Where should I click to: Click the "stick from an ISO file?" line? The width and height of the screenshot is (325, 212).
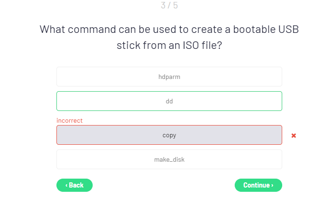[x=169, y=47]
